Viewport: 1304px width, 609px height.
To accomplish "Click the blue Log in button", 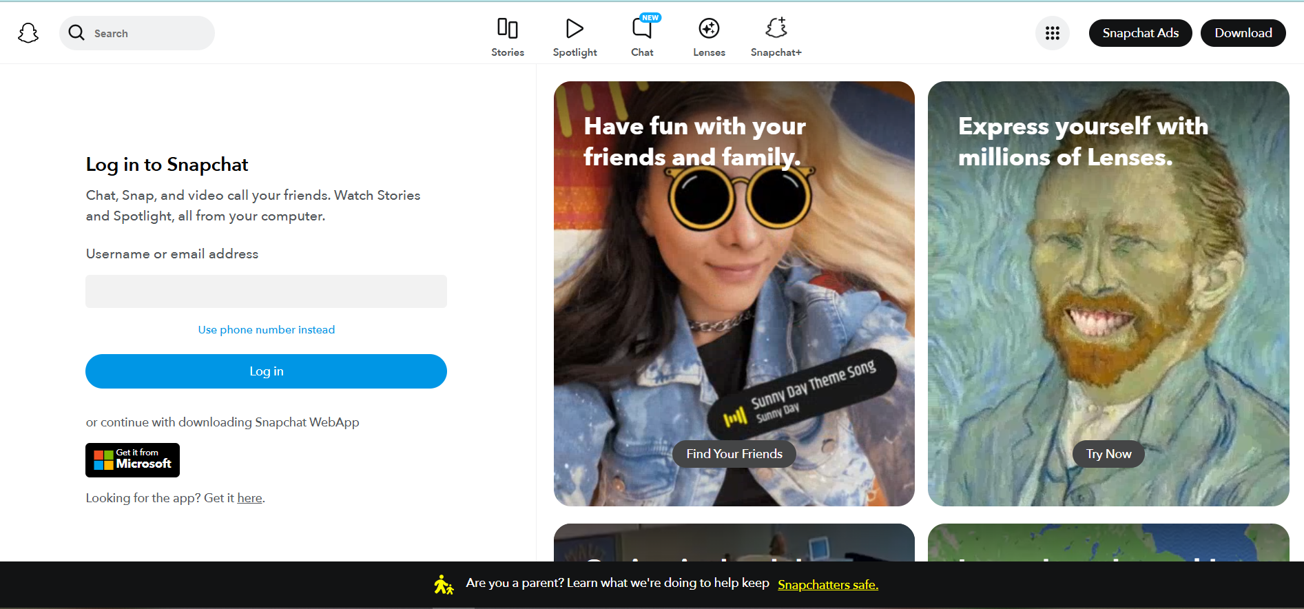I will pos(266,371).
